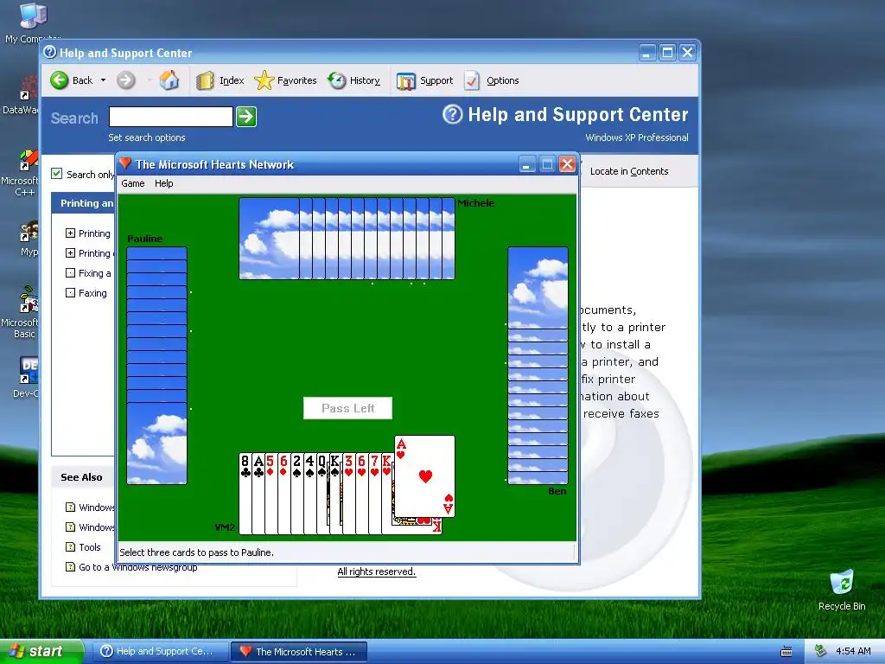Expand the topmost Printing topic

tap(70, 233)
